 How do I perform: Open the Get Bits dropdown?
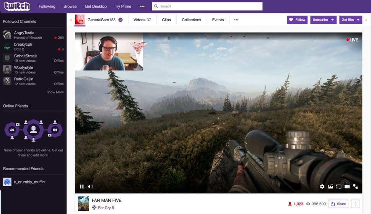[x=350, y=20]
